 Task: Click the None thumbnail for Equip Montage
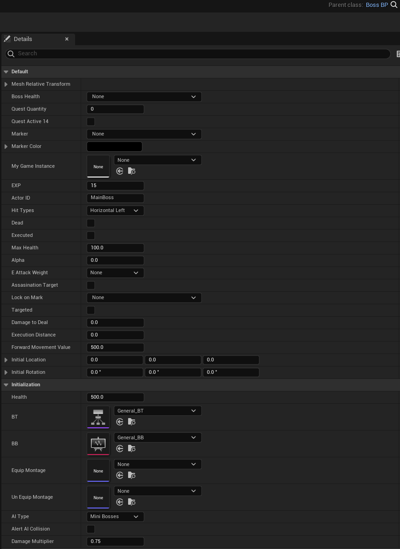pos(98,471)
